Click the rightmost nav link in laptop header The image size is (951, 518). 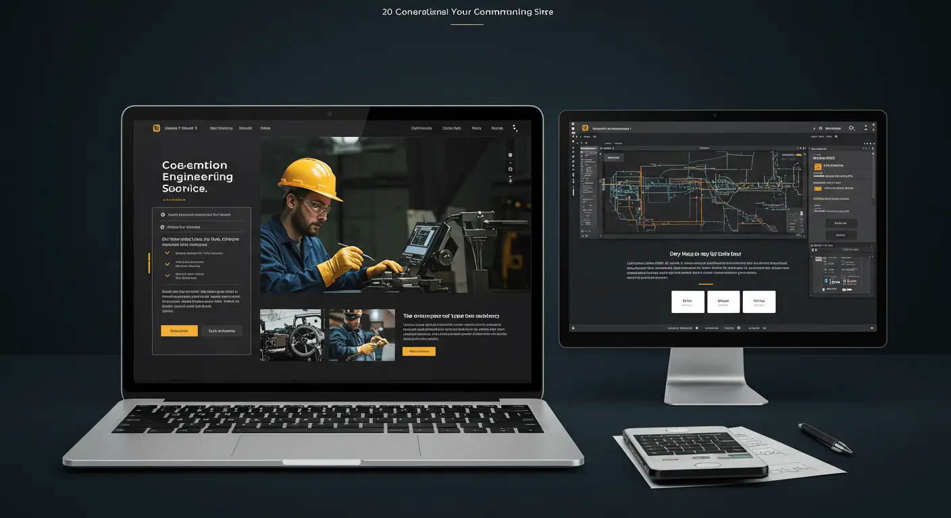click(x=497, y=128)
